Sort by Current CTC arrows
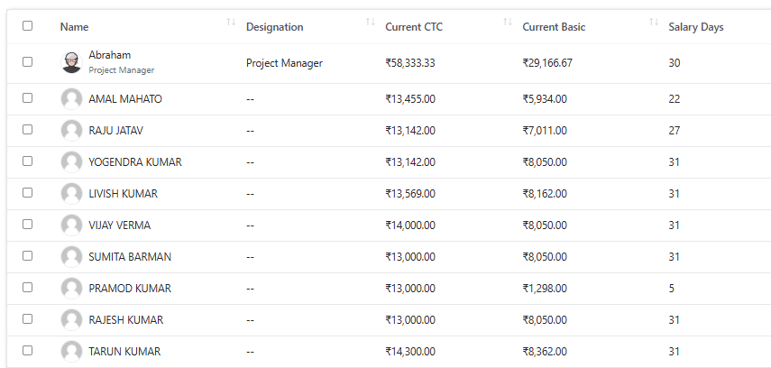Screen dimensions: 771x368 click(x=508, y=22)
